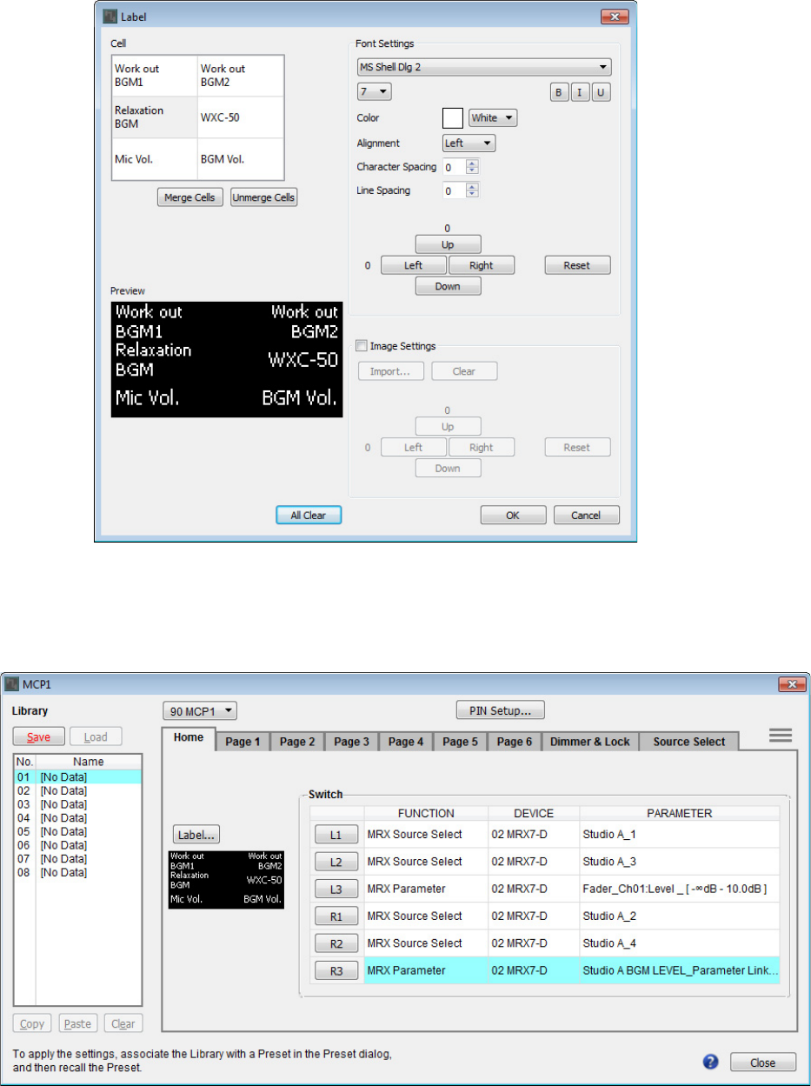This screenshot has height=1086, width=811.
Task: Switch to the Page 6 tab
Action: [x=515, y=742]
